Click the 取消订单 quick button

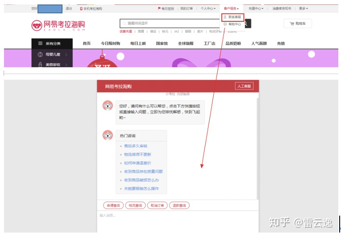pyautogui.click(x=157, y=205)
